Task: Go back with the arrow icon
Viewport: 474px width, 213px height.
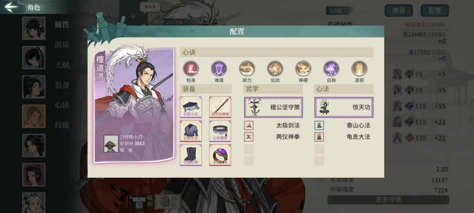Action: click(x=11, y=7)
